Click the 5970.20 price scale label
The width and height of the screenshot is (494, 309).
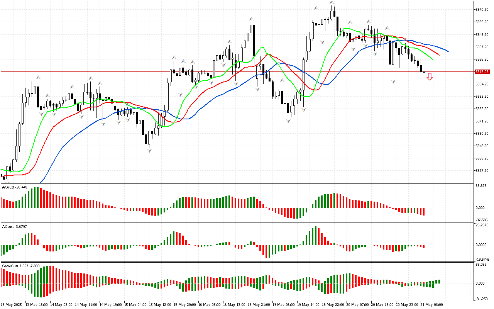[x=482, y=9]
